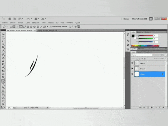
Task: Open the Archivo menu
Action: click(x=5, y=23)
